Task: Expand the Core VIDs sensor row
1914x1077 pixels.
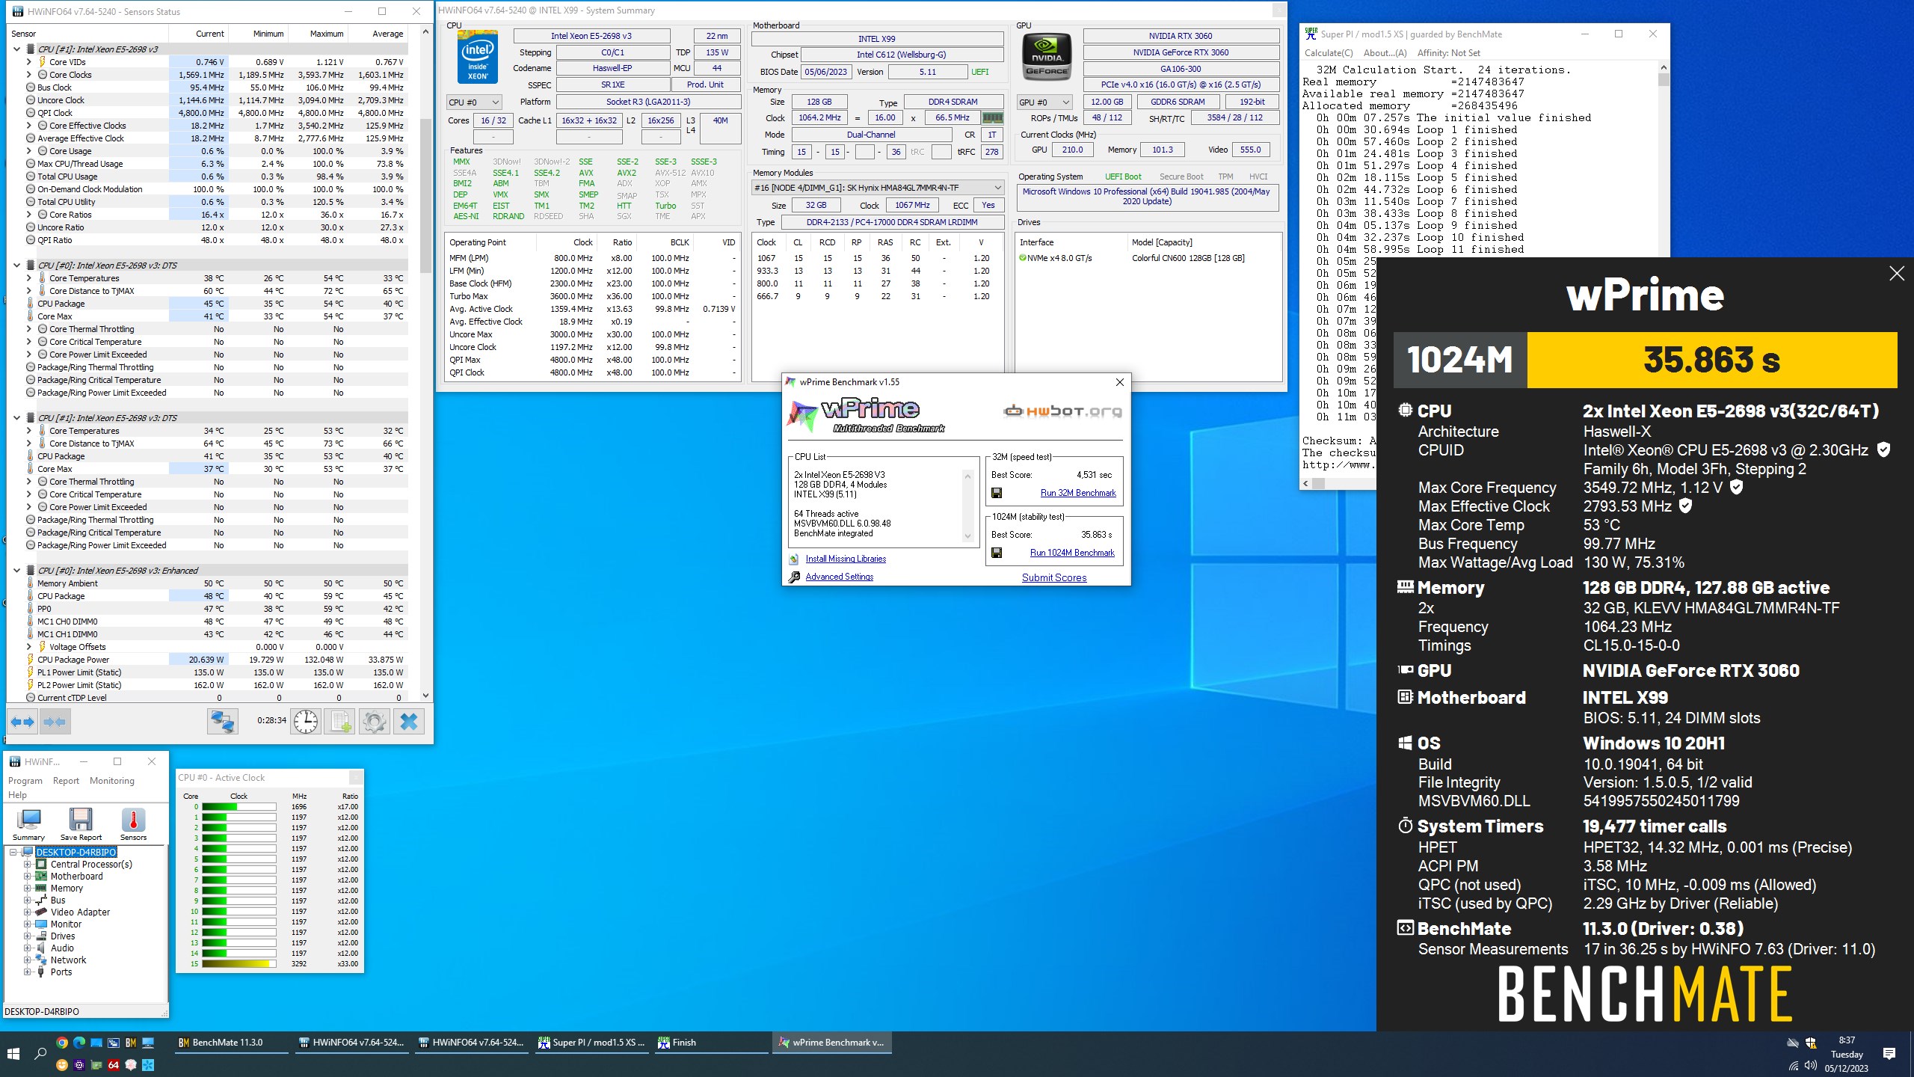Action: [28, 62]
